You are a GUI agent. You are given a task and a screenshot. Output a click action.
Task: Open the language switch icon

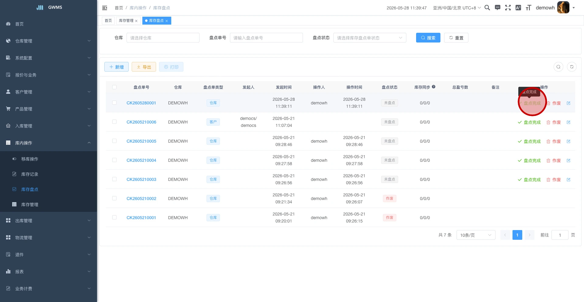click(x=518, y=8)
